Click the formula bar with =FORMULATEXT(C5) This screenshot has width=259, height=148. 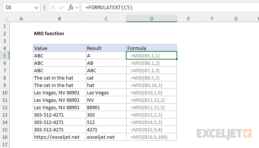coord(170,7)
